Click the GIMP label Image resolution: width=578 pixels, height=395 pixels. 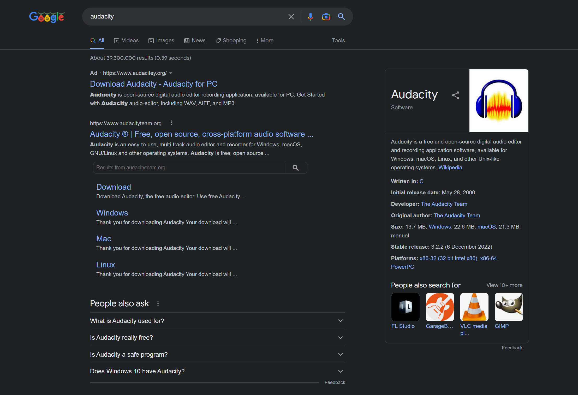click(502, 326)
